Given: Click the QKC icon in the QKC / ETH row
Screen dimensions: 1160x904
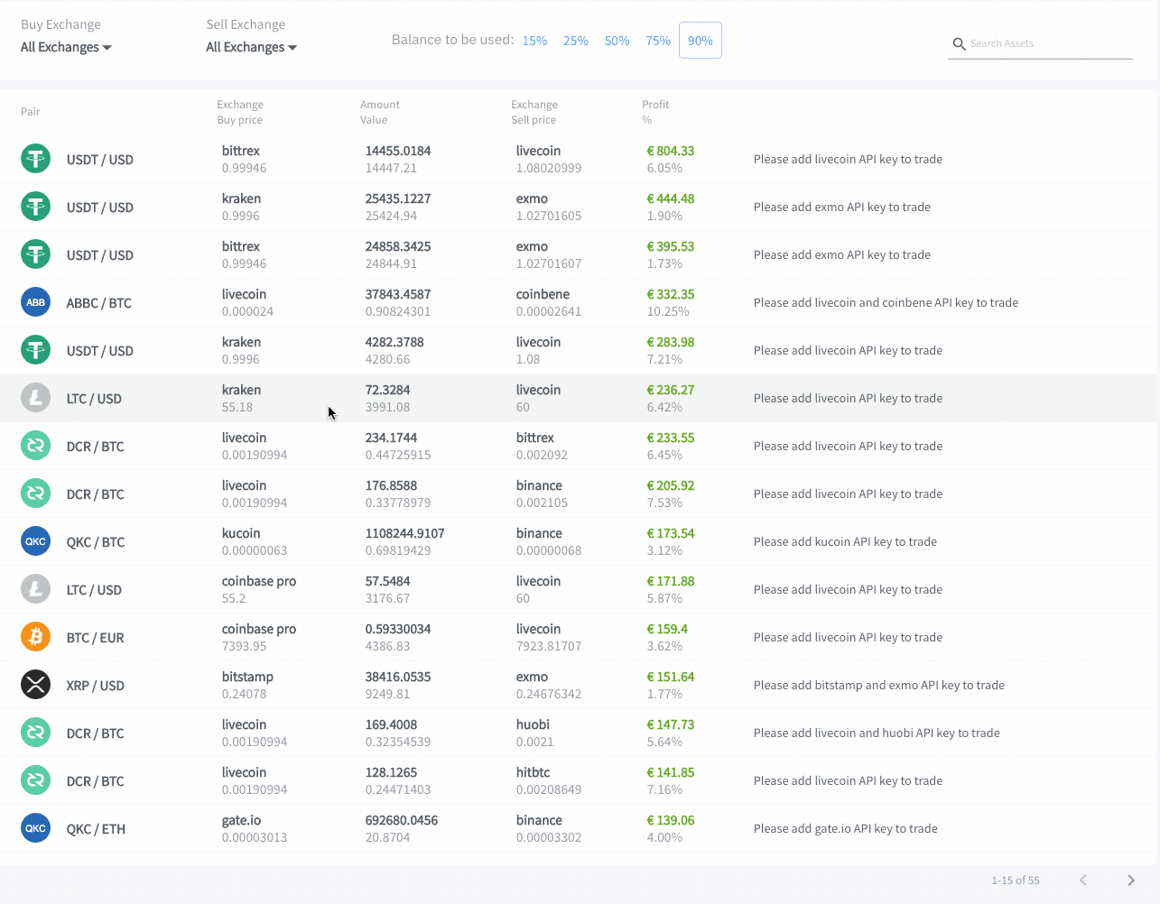Looking at the screenshot, I should 35,828.
